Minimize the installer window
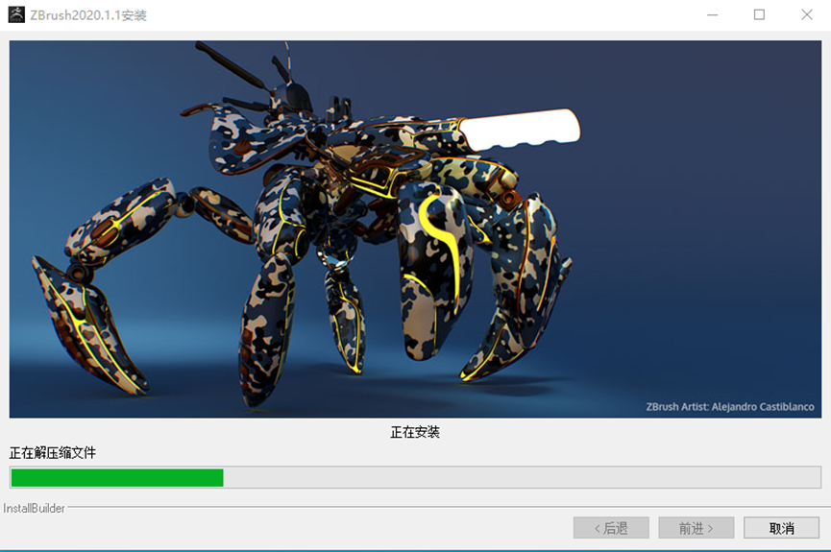 (713, 14)
